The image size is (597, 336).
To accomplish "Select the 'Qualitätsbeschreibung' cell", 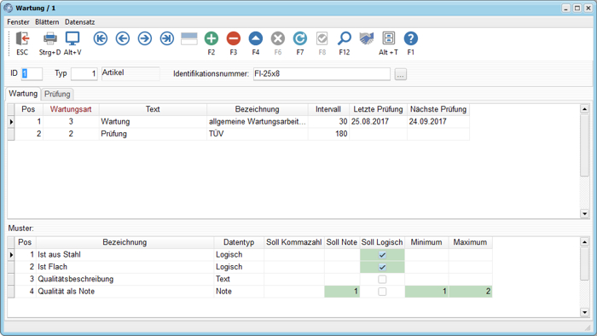I will [125, 280].
